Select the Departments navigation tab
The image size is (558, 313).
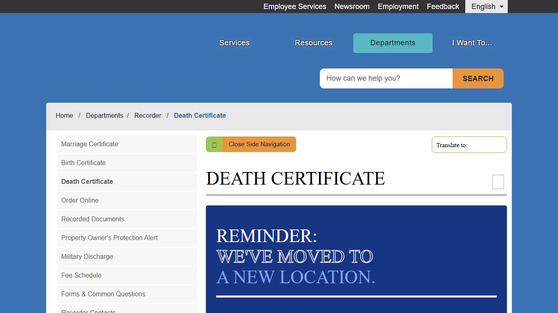[x=392, y=43]
